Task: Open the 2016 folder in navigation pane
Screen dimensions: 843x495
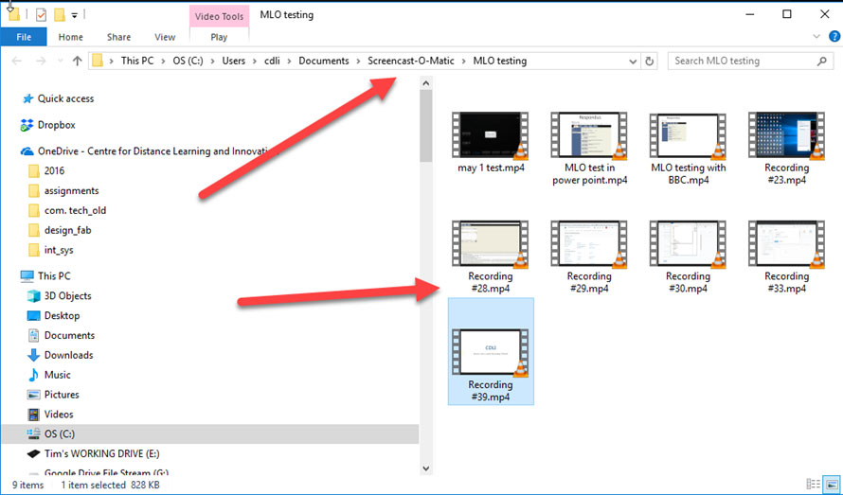Action: pyautogui.click(x=46, y=171)
